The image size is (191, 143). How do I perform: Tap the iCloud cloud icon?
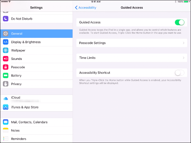6,99
